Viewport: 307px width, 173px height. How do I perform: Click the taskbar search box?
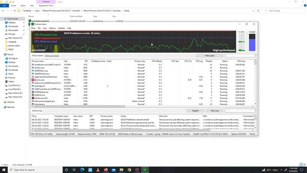(35, 170)
